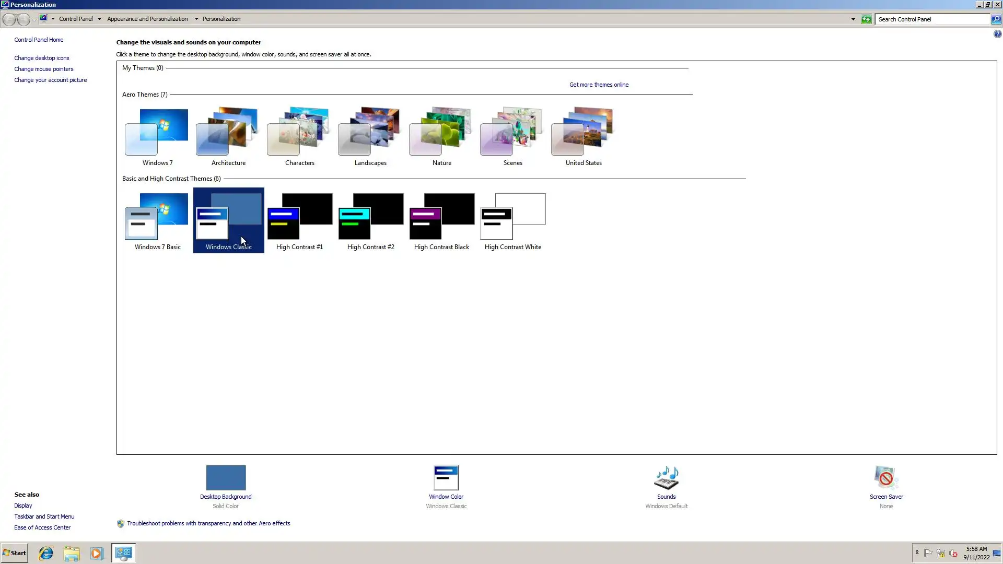Click the refresh icon beside address bar
1003x564 pixels.
pos(866,19)
